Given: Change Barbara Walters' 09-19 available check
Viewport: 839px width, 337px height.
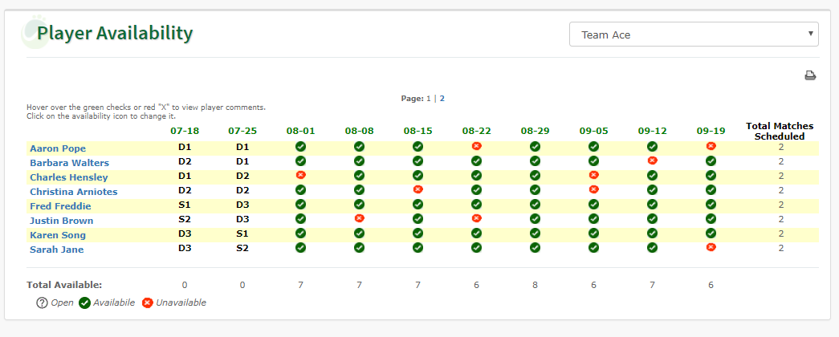Looking at the screenshot, I should [711, 160].
